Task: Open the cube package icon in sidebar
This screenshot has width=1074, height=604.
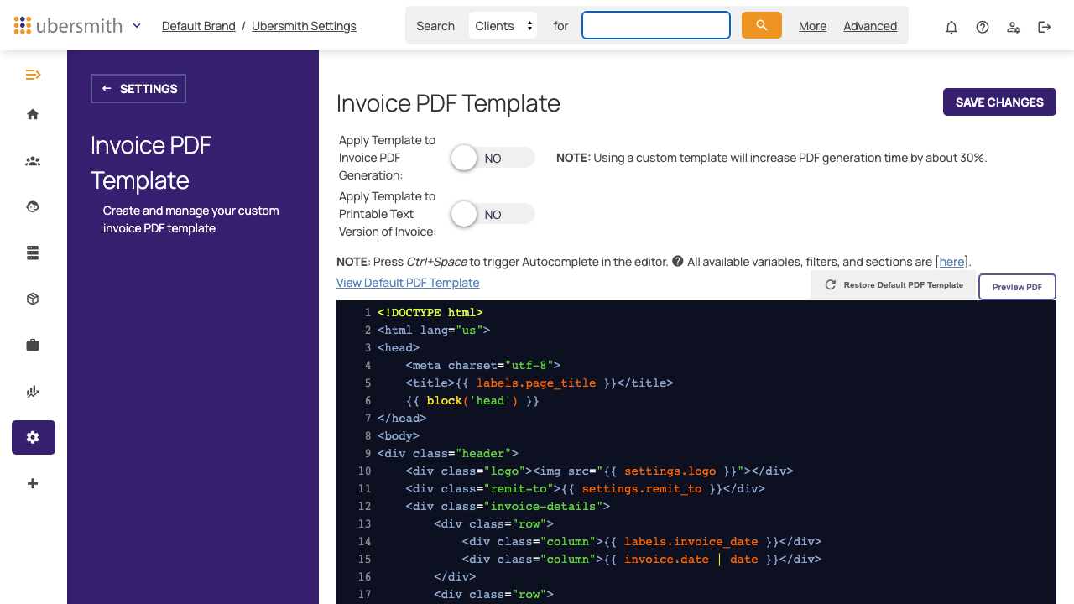Action: (x=33, y=299)
